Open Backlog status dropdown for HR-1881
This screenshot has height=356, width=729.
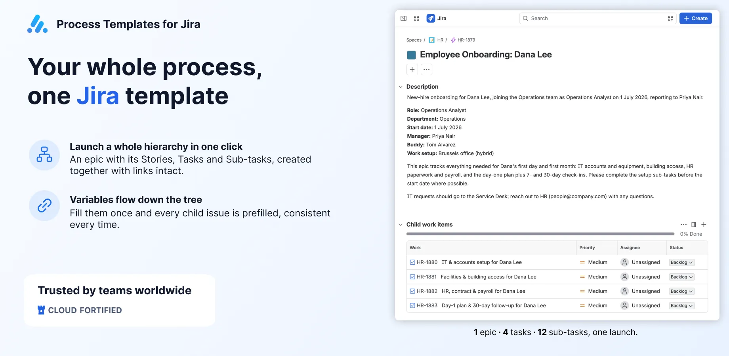pos(681,277)
